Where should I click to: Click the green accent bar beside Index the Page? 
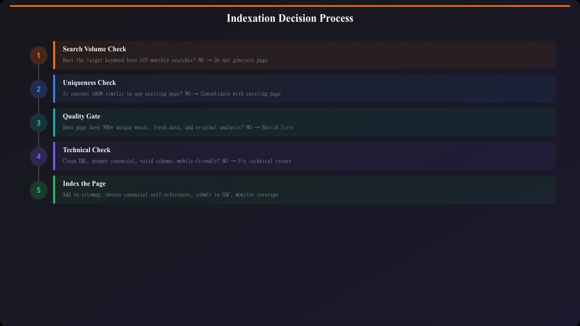(x=54, y=189)
